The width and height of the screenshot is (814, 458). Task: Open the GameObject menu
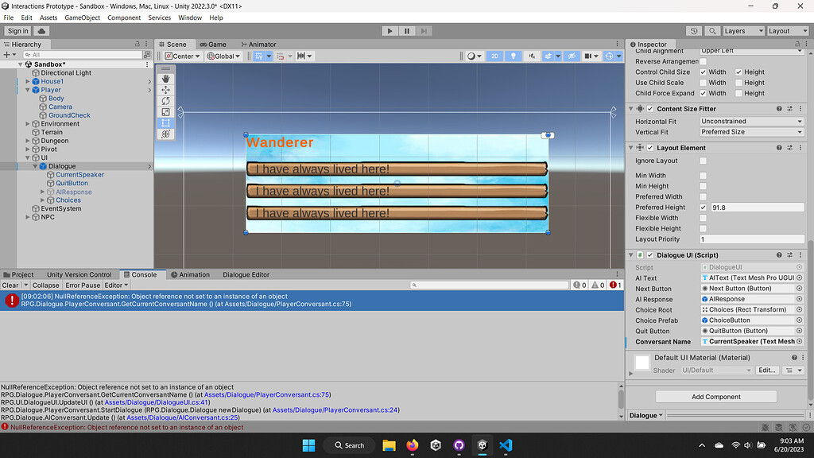coord(82,17)
